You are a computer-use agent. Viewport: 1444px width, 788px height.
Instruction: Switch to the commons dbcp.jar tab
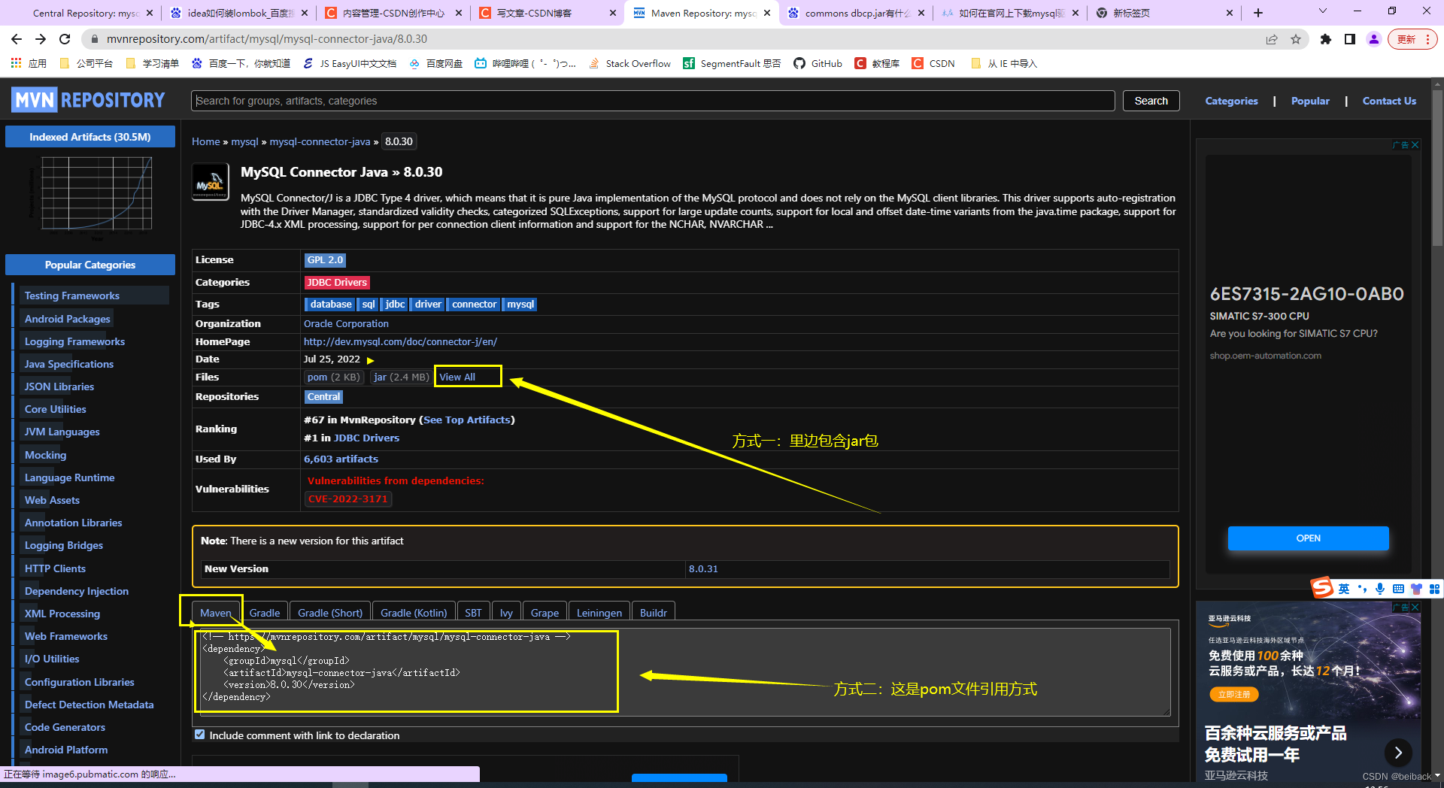[855, 13]
